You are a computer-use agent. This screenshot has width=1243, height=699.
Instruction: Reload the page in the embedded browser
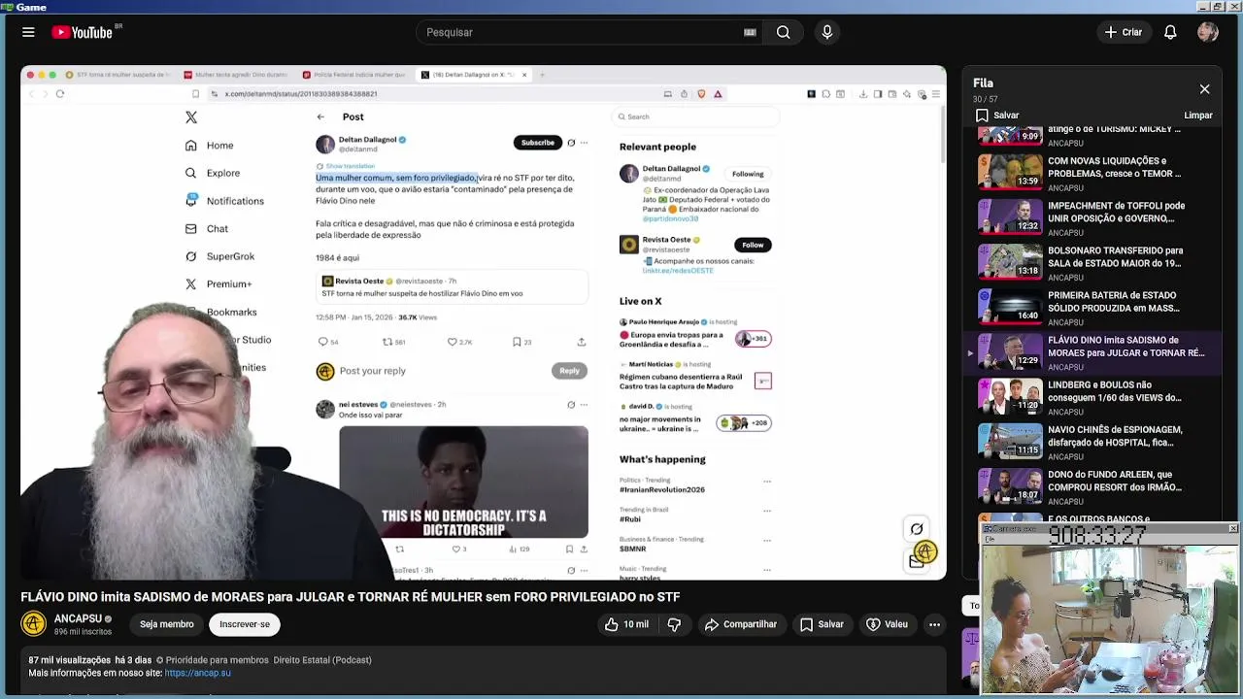click(x=60, y=94)
